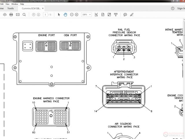Go to the next page using the down arrow
The width and height of the screenshot is (185, 139).
pyautogui.click(x=38, y=14)
